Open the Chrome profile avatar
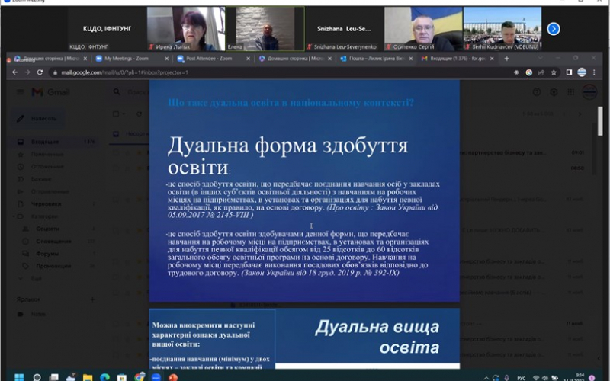This screenshot has width=610, height=381. [x=582, y=72]
